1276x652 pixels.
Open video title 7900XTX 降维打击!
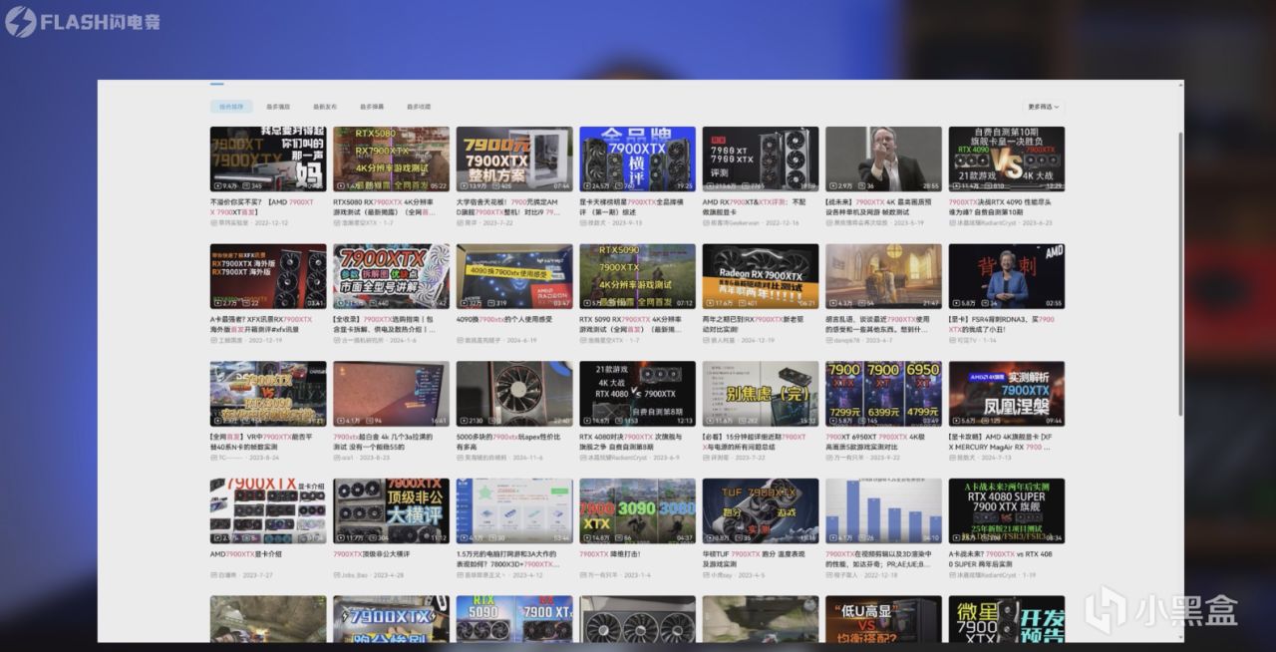click(608, 553)
